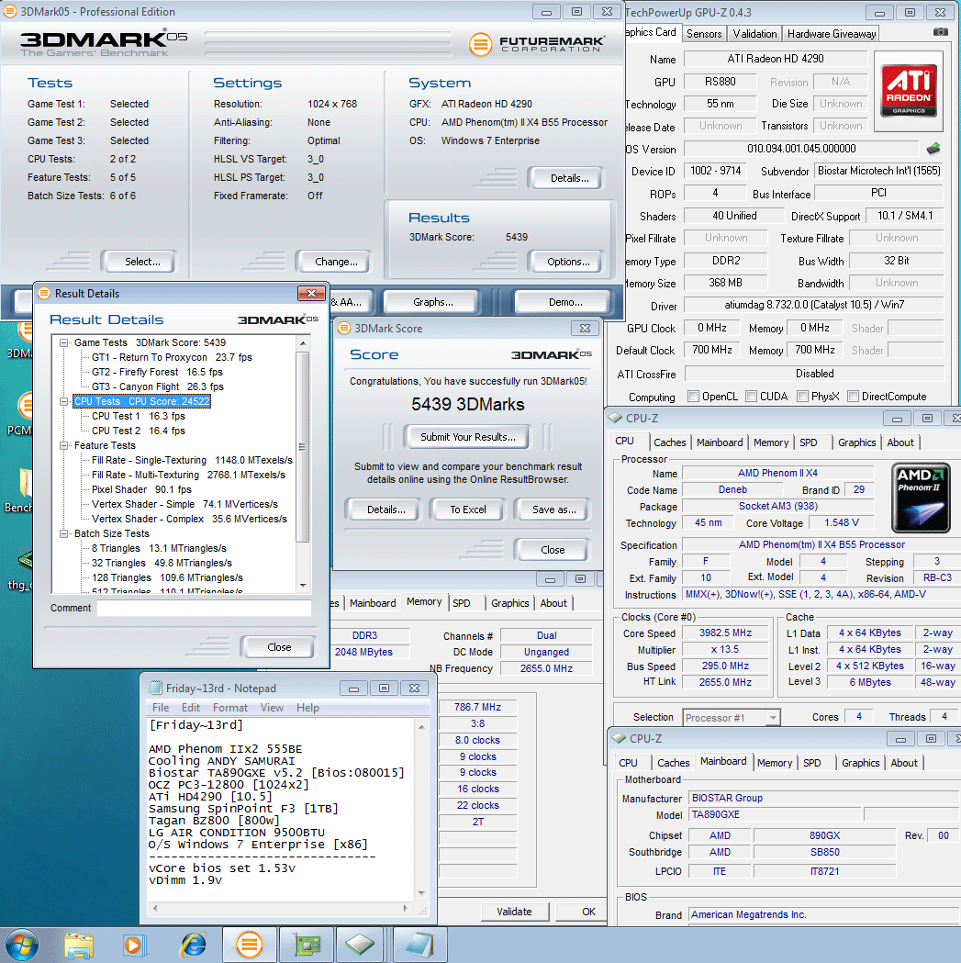The width and height of the screenshot is (961, 963).
Task: Click the 3DMark05 orange taskbar icon
Action: (249, 944)
